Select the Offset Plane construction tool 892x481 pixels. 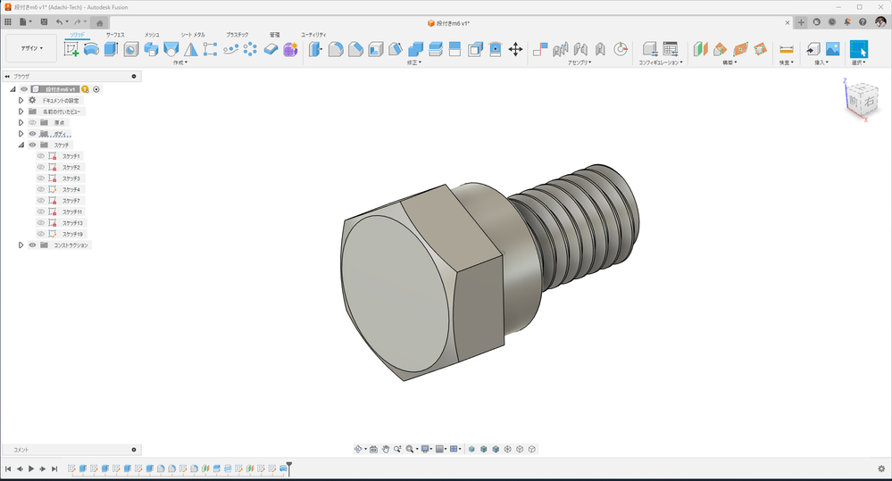[700, 49]
